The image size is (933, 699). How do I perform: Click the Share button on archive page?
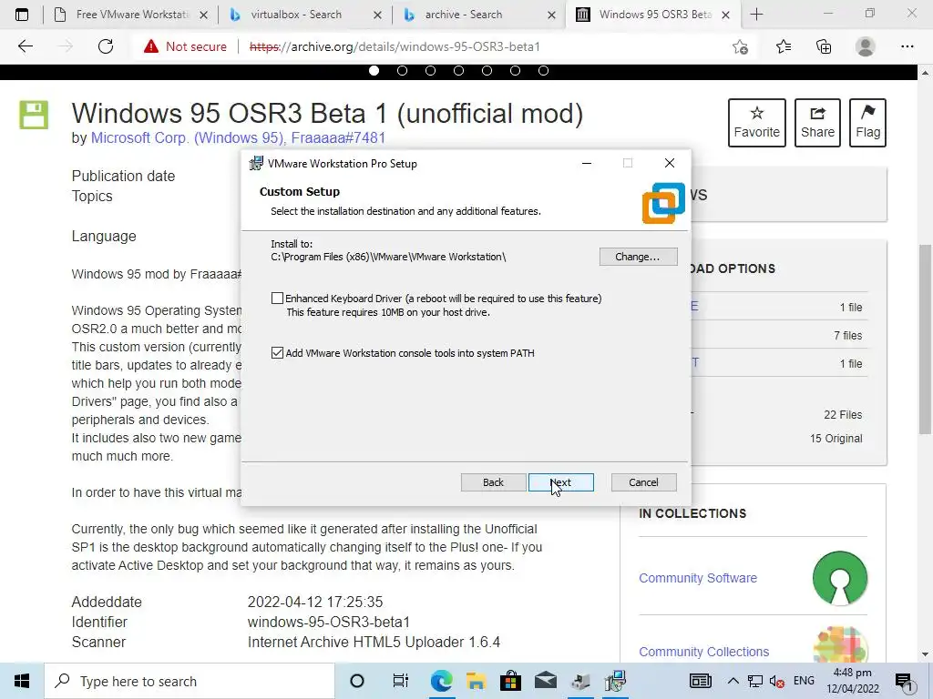tap(817, 123)
